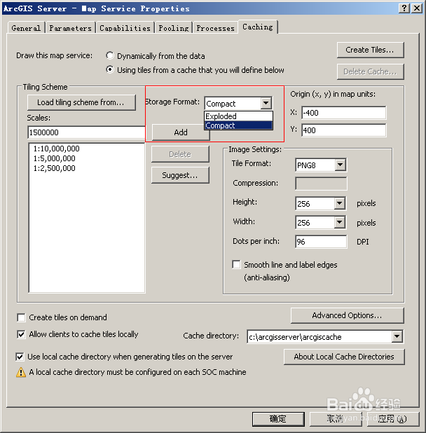Close the Map Service Properties dialog
This screenshot has width=426, height=433.
417,8
